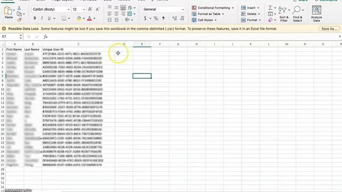The width and height of the screenshot is (342, 192).
Task: Select row 12 header
Action: pos(3,98)
